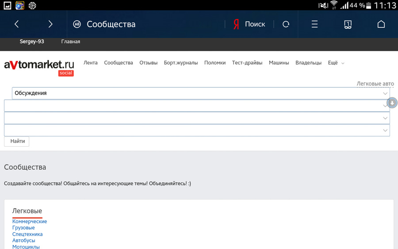The width and height of the screenshot is (398, 249).
Task: Open the Владельцы menu item
Action: (308, 62)
